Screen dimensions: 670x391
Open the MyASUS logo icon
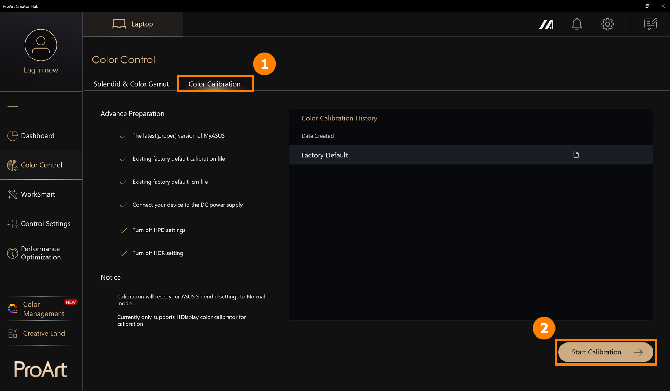546,24
